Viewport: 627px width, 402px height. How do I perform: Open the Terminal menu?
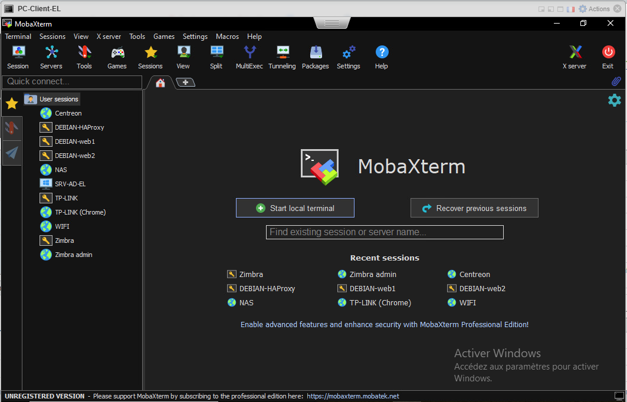18,36
